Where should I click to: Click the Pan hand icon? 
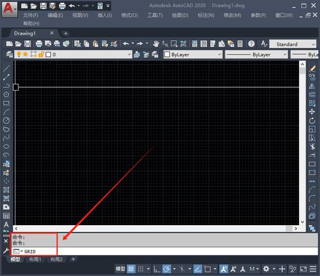[x=156, y=44]
